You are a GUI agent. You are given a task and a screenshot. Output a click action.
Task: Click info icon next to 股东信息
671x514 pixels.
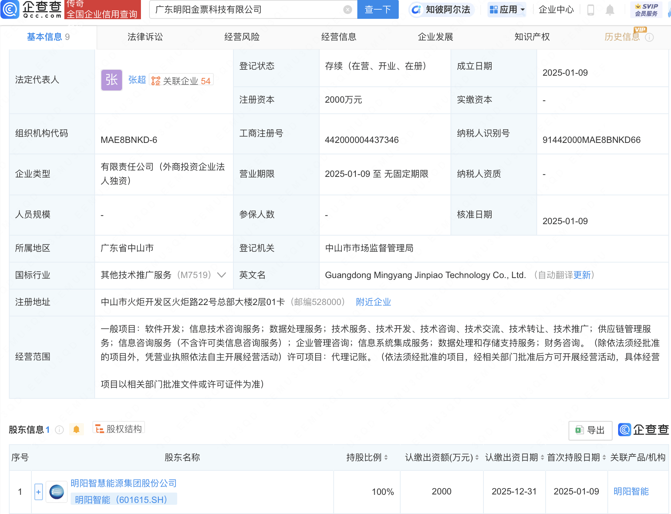click(x=60, y=430)
